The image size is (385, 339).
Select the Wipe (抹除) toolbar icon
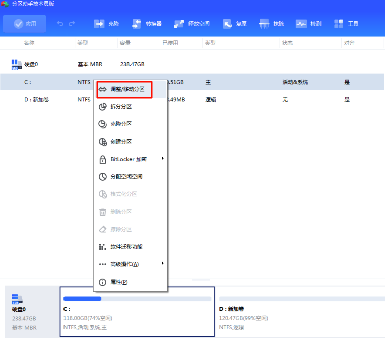pyautogui.click(x=264, y=24)
